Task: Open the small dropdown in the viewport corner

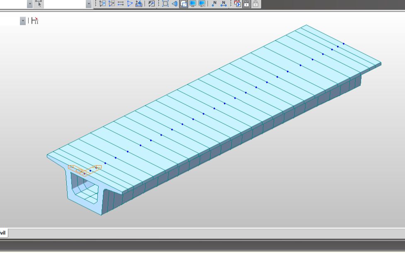Action: pos(23,21)
